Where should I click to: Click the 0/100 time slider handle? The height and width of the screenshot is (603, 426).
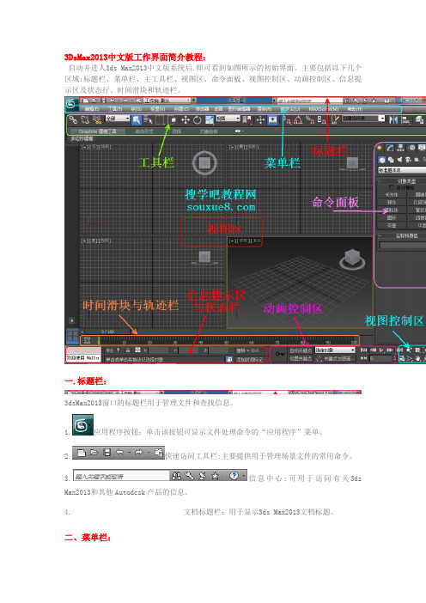[107, 332]
